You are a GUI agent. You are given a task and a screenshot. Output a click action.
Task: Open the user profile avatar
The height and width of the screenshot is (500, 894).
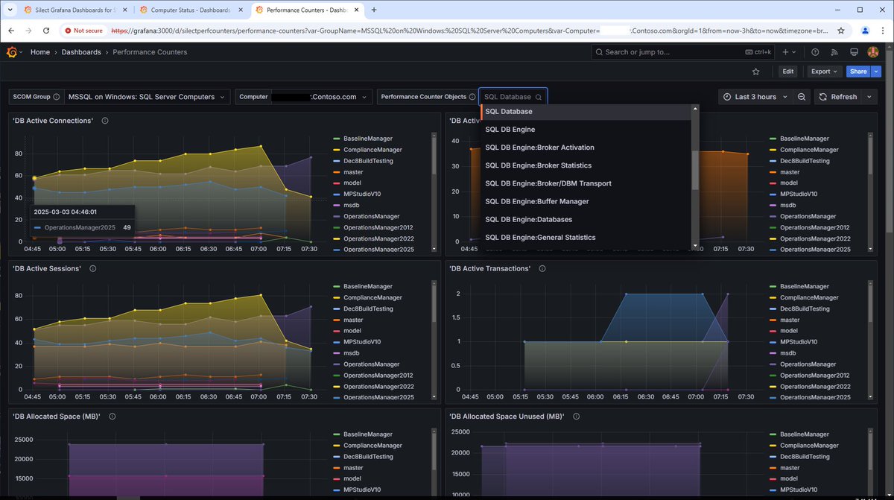click(x=873, y=52)
